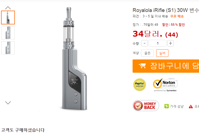Select the 골든 color option
Screen dimensions: 199x134
[x=147, y=53]
